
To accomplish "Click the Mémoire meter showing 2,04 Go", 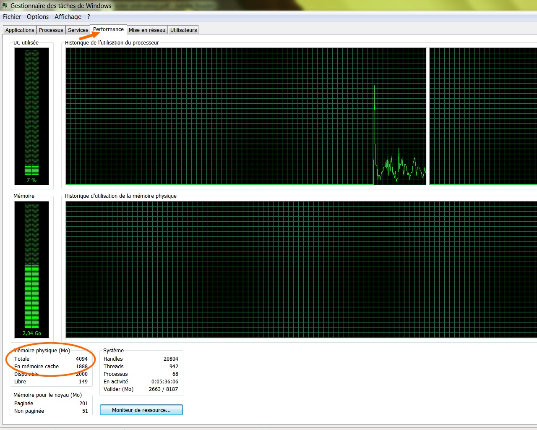I will tap(32, 269).
